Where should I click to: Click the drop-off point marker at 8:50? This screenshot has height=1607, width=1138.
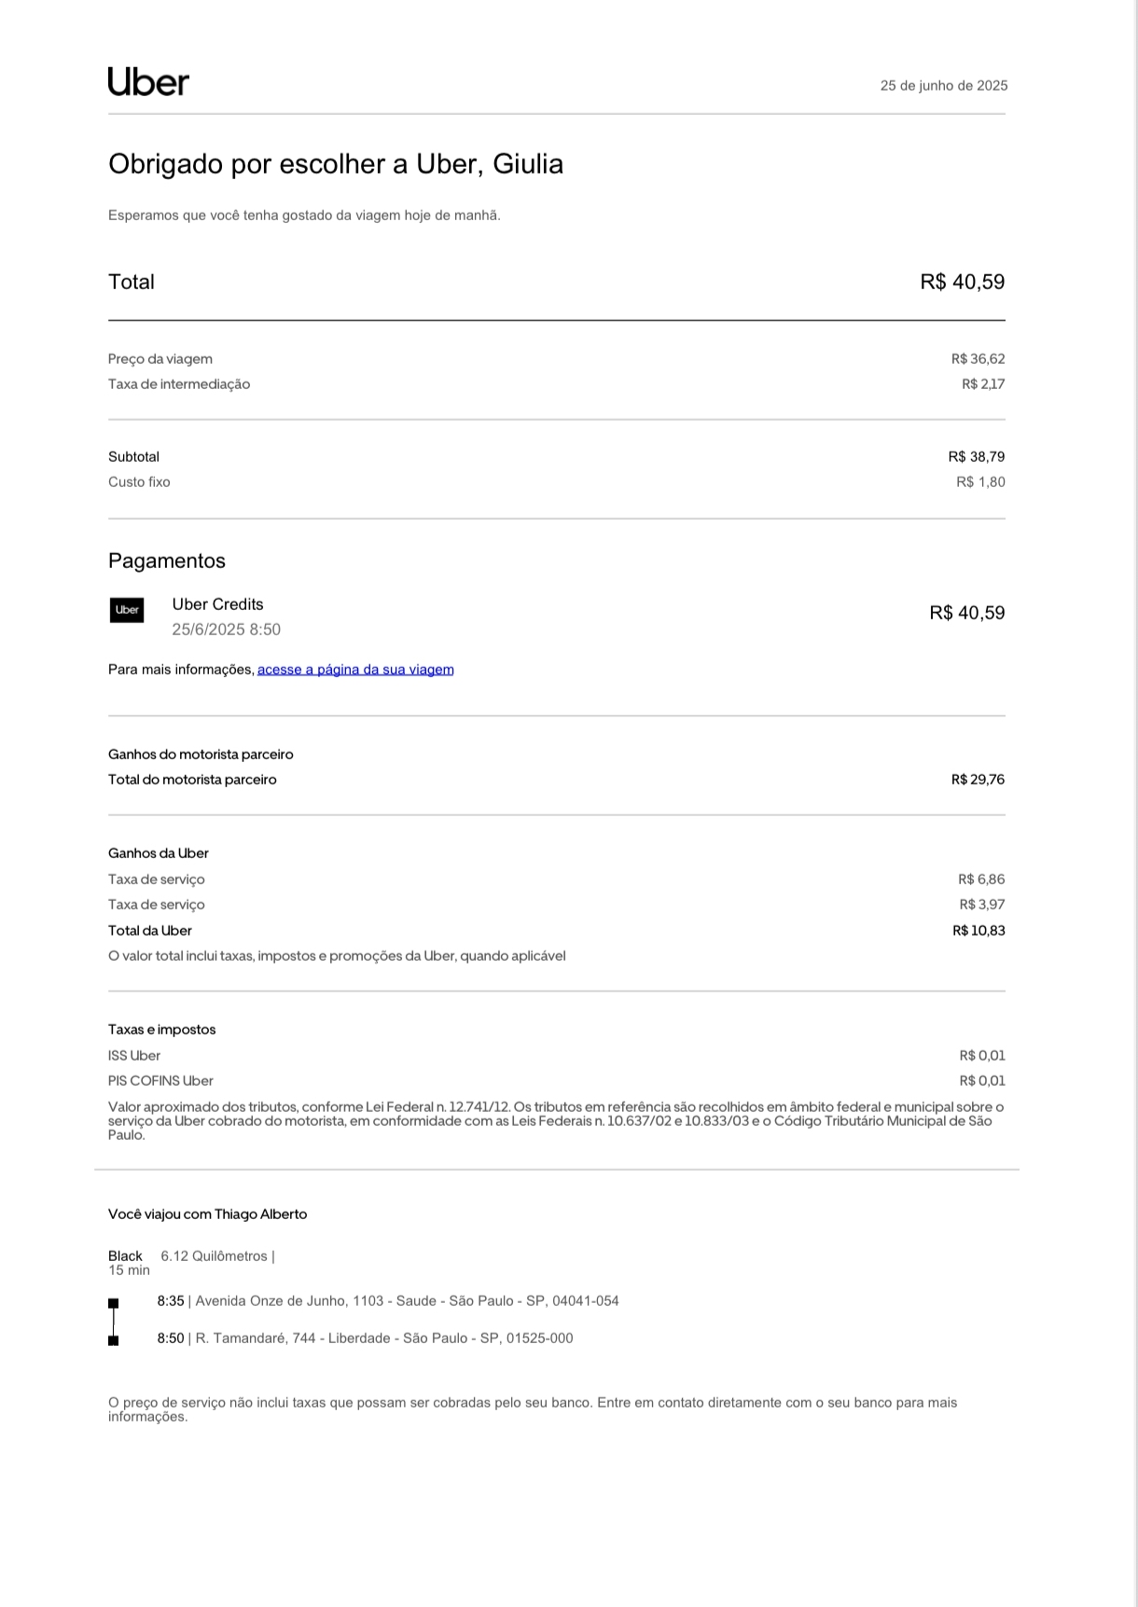pos(114,1340)
